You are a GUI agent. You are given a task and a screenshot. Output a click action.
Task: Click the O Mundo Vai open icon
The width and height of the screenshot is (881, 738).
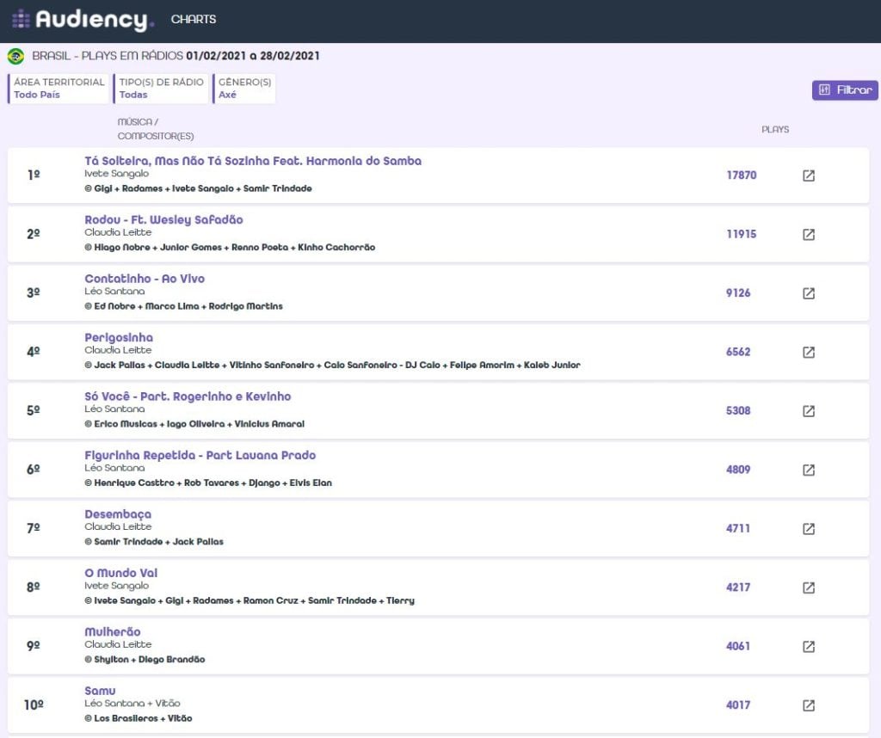click(x=808, y=587)
